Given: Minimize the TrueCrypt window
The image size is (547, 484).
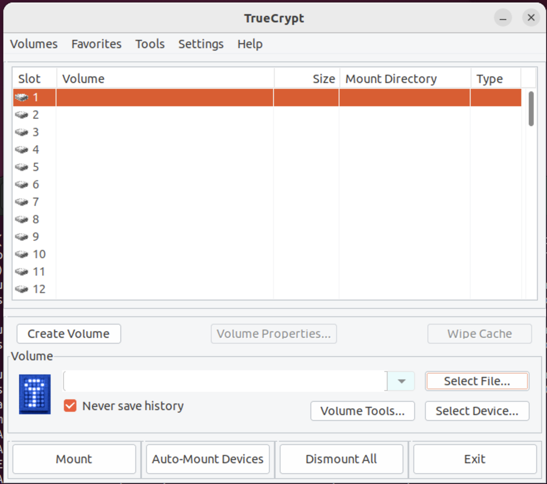Looking at the screenshot, I should [503, 18].
